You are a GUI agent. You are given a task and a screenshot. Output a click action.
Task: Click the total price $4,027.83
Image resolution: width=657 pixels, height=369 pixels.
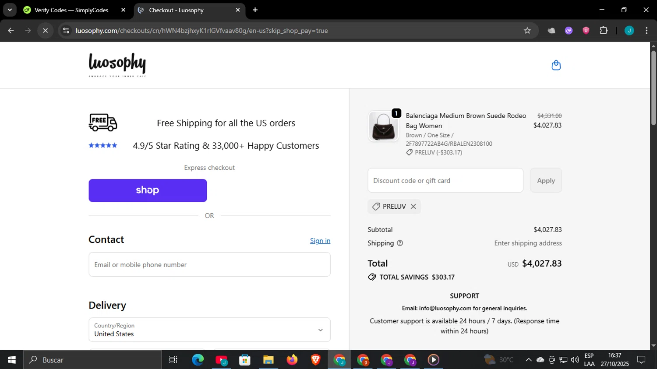click(x=542, y=264)
